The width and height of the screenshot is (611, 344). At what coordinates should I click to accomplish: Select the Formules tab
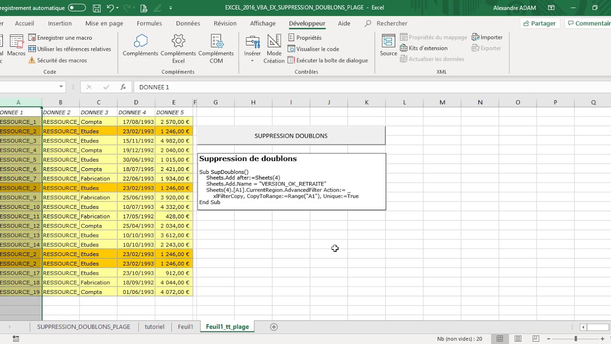(x=149, y=23)
